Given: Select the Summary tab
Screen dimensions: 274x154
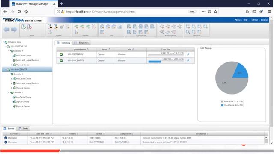Looking at the screenshot, I should click(63, 43).
